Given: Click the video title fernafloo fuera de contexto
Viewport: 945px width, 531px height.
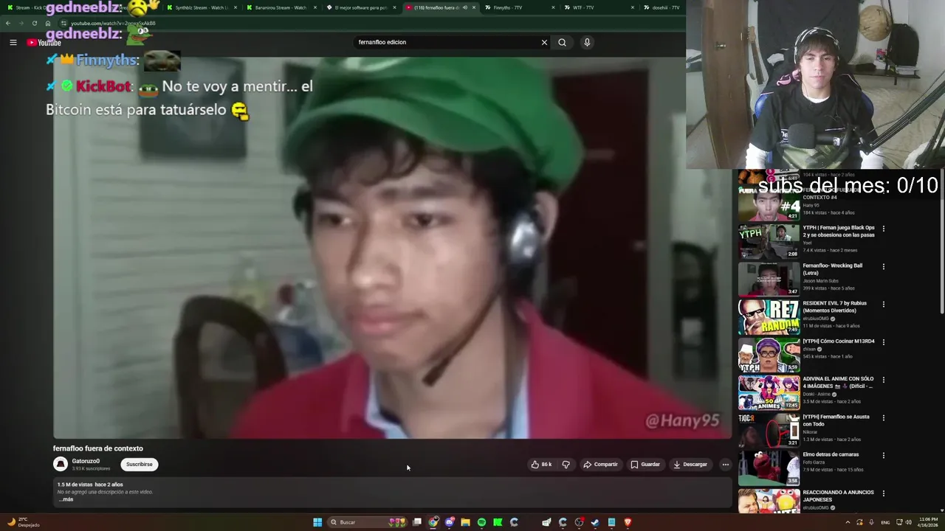Looking at the screenshot, I should point(98,448).
